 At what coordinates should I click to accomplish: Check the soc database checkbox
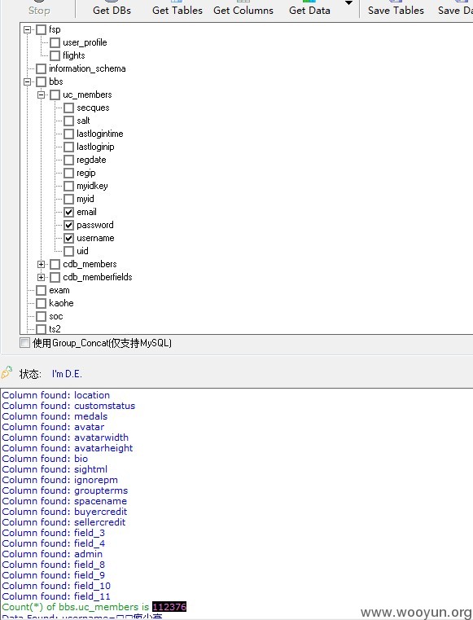click(x=41, y=316)
